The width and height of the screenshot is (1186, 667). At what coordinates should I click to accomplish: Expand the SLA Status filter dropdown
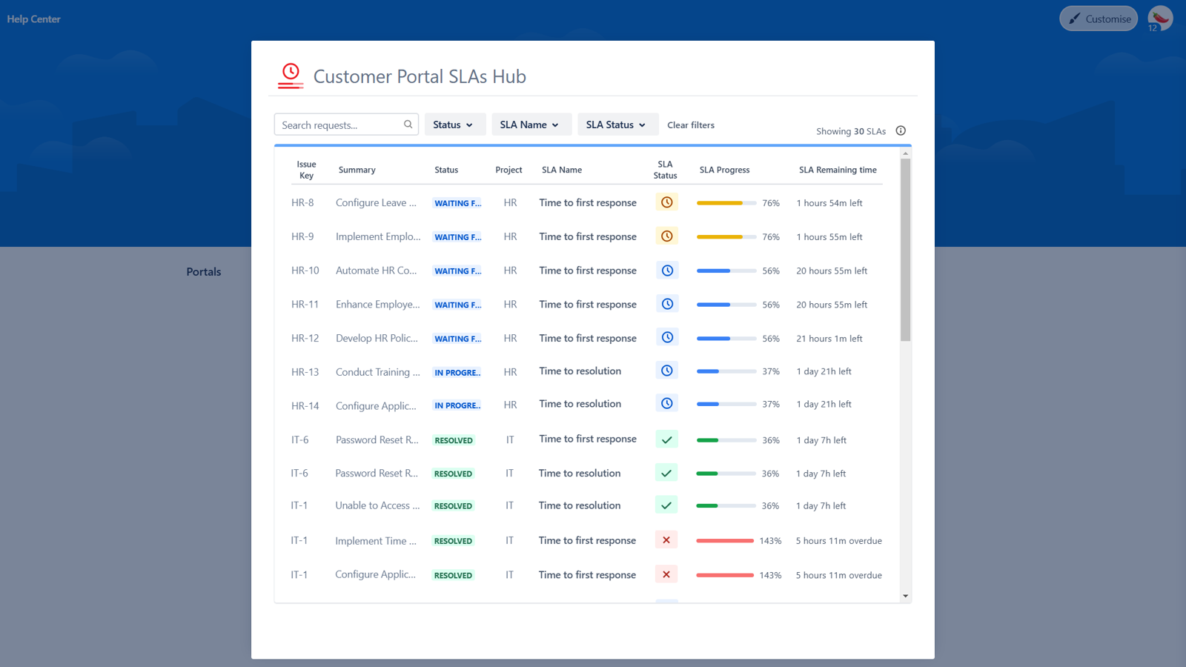pyautogui.click(x=616, y=125)
